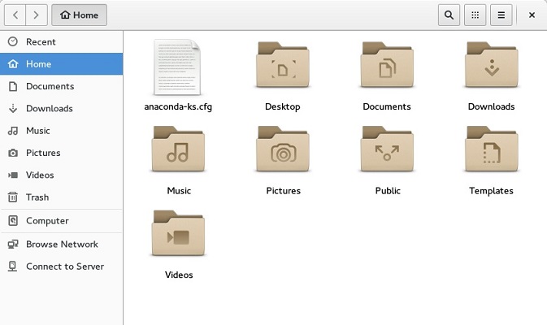
Task: Click the back navigation arrow
Action: pyautogui.click(x=16, y=15)
